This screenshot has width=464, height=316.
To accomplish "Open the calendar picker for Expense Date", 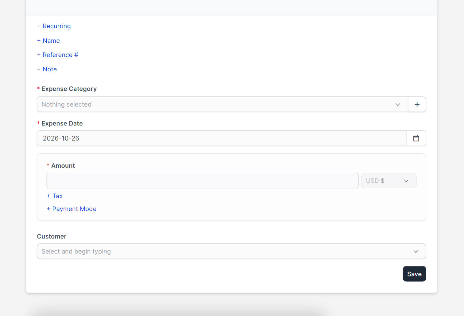I will click(416, 138).
